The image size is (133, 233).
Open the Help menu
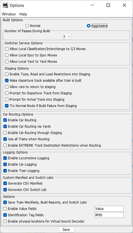(x=23, y=14)
